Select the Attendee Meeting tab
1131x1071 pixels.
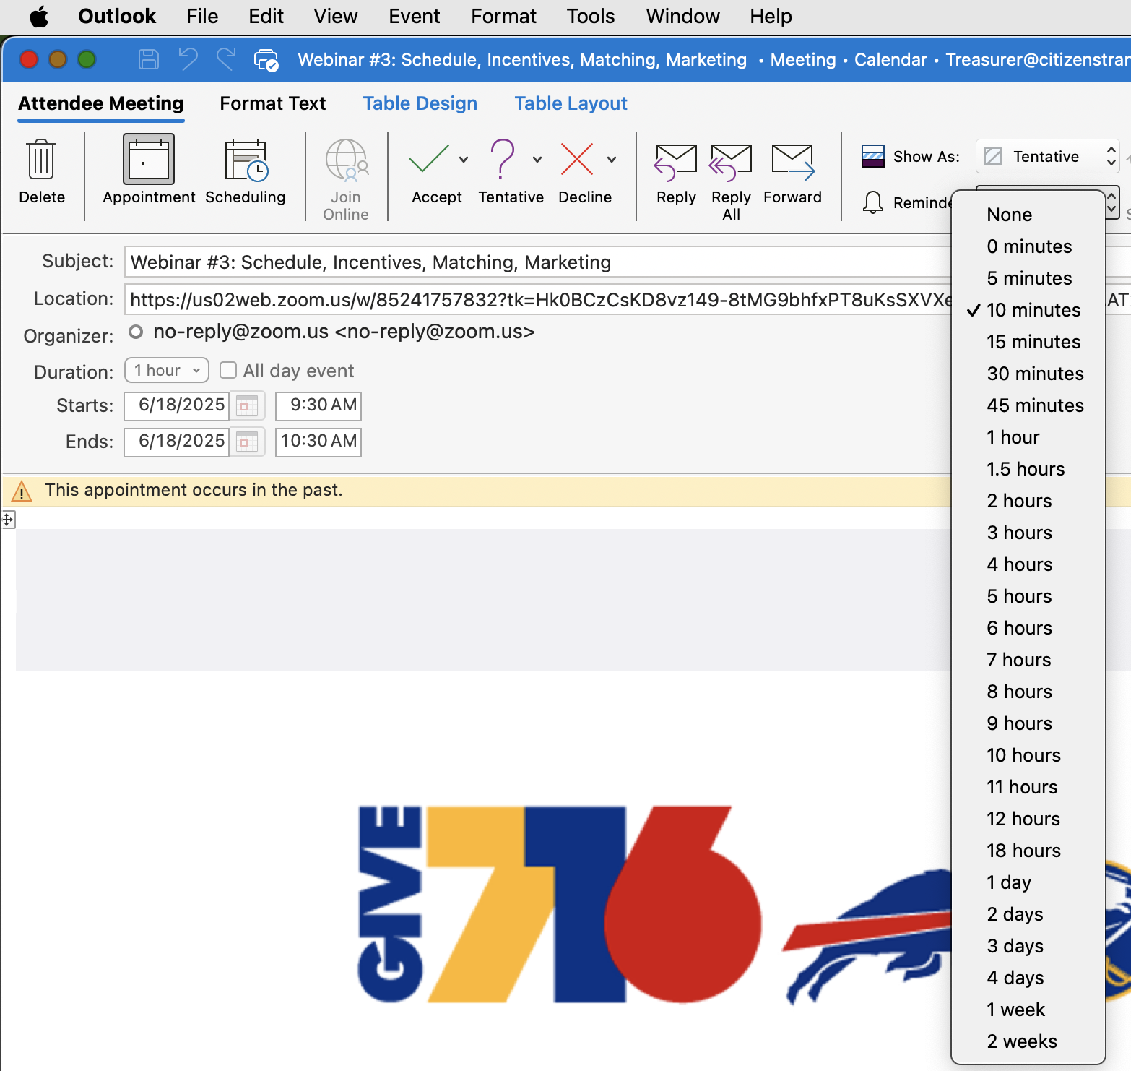[101, 103]
